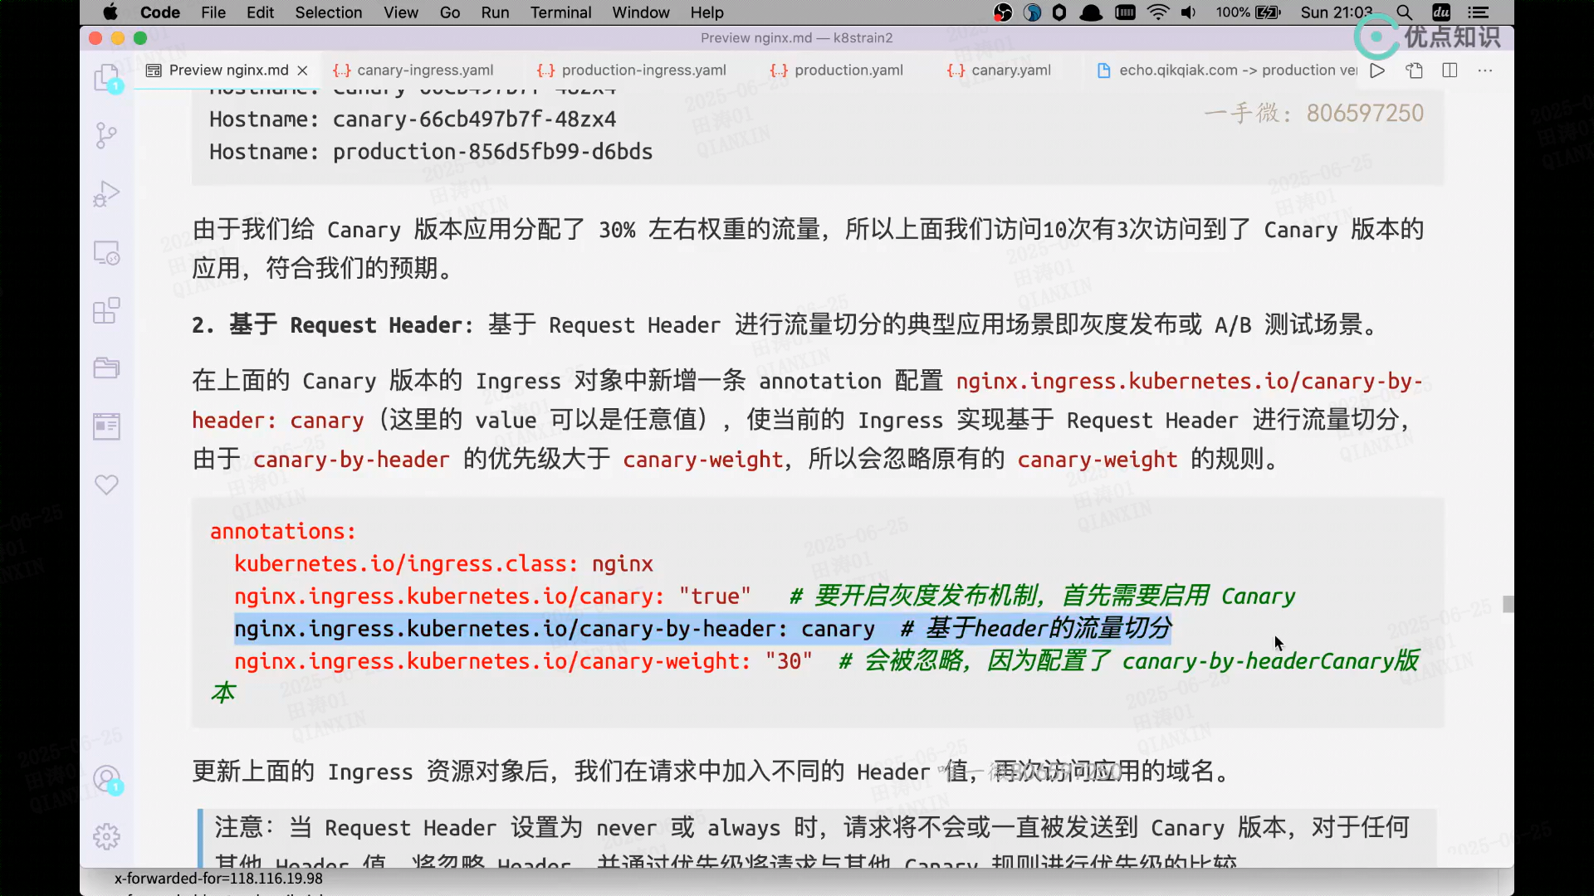1594x896 pixels.
Task: Open macOS Control Center icon in menu bar
Action: pyautogui.click(x=1478, y=12)
